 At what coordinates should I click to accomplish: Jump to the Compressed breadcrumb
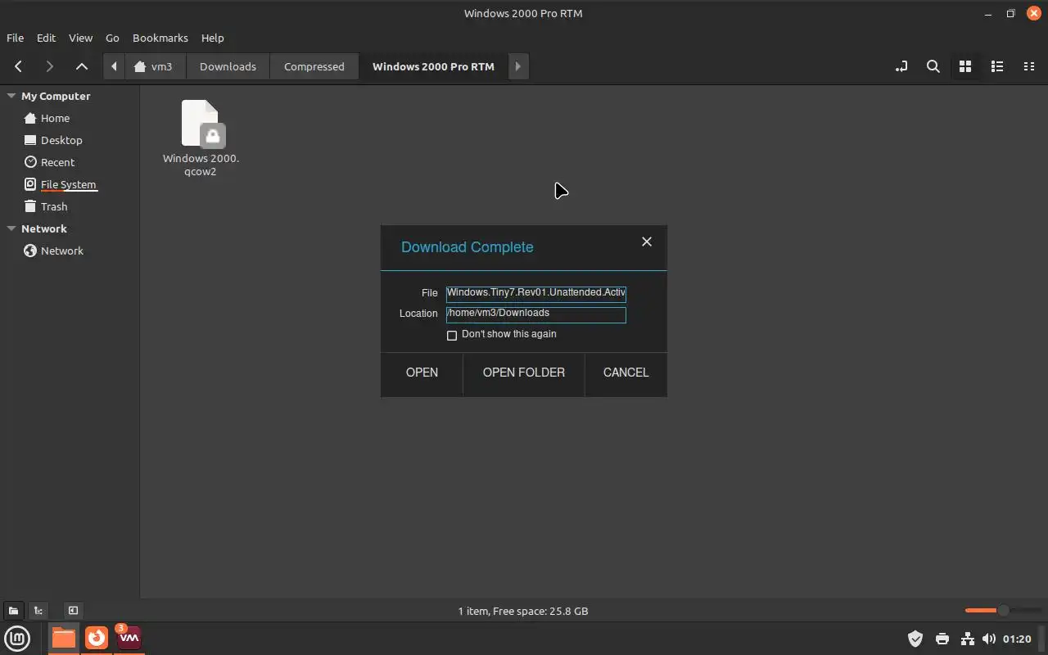(x=314, y=66)
